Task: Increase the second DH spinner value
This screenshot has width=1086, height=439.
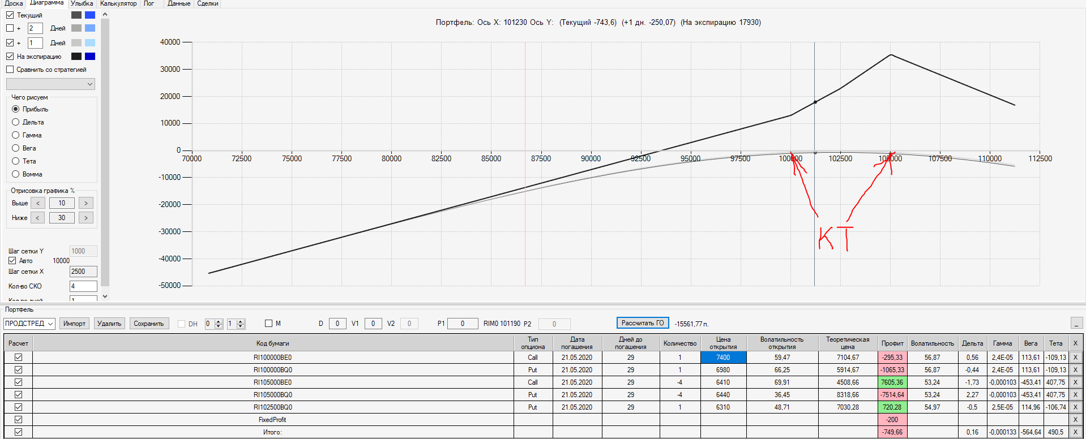Action: point(241,321)
